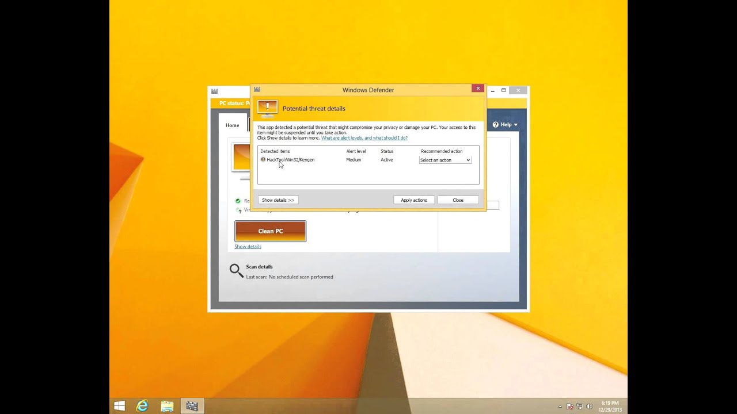This screenshot has width=737, height=414.
Task: Click the Active status value
Action: point(387,160)
